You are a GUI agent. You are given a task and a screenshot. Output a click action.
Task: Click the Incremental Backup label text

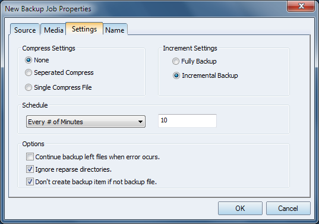[210, 75]
